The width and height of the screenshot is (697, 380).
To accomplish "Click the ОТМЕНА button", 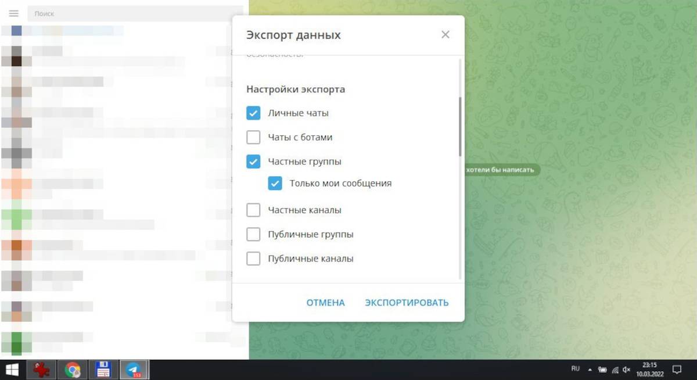I will pyautogui.click(x=325, y=303).
